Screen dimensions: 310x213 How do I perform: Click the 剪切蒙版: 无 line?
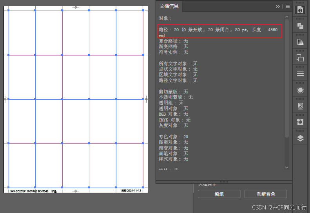pyautogui.click(x=173, y=91)
